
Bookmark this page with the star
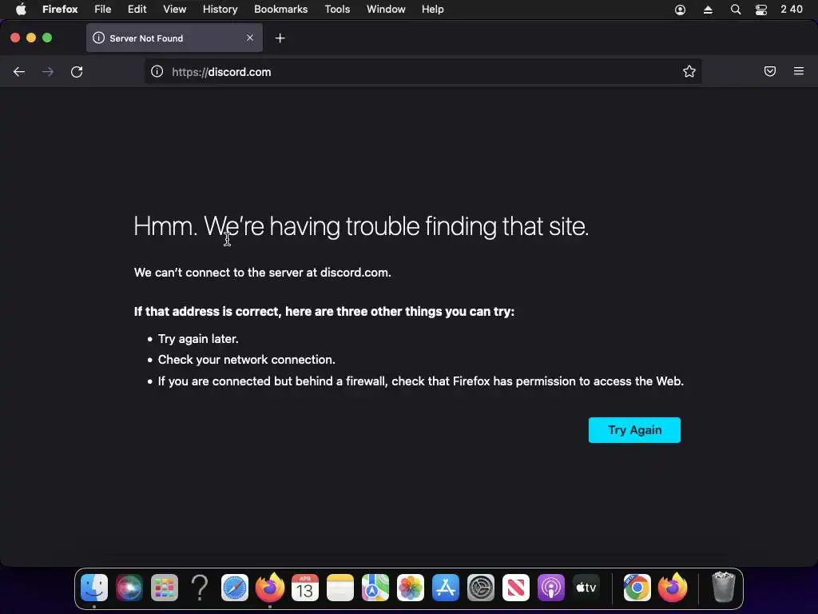tap(689, 71)
